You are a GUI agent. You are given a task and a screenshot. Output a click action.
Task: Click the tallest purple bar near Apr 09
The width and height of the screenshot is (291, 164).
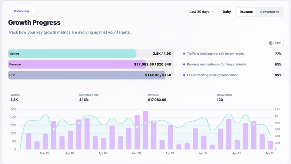coord(145,130)
